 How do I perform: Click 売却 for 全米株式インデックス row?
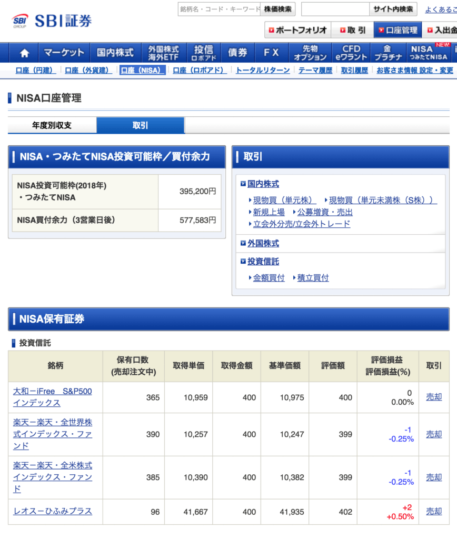[434, 477]
